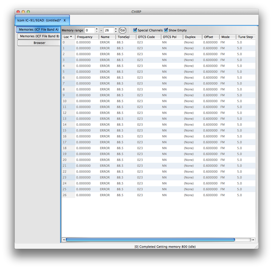The height and width of the screenshot is (269, 273).
Task: Click the Tune Step column header
Action: point(245,37)
